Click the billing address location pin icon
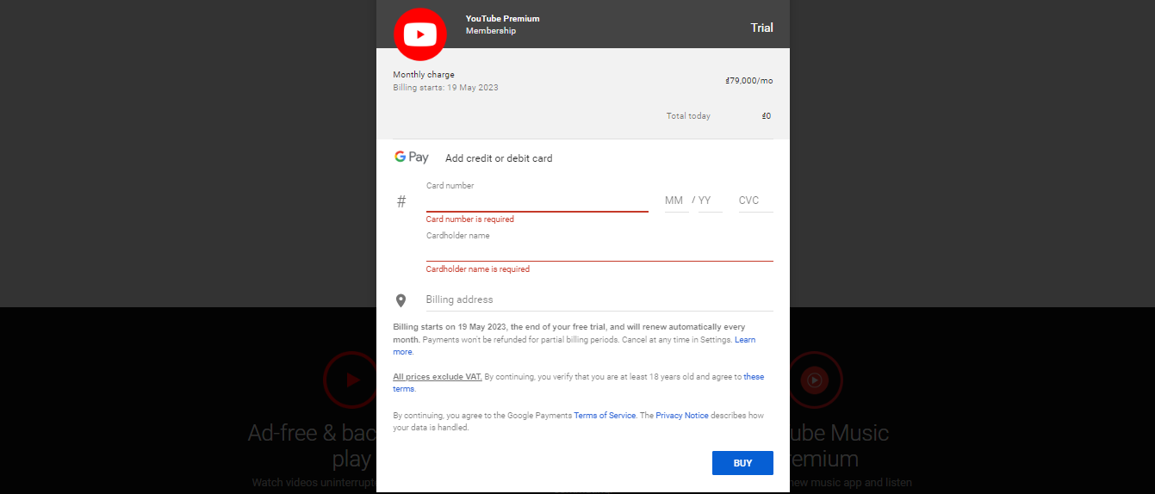 click(x=401, y=300)
